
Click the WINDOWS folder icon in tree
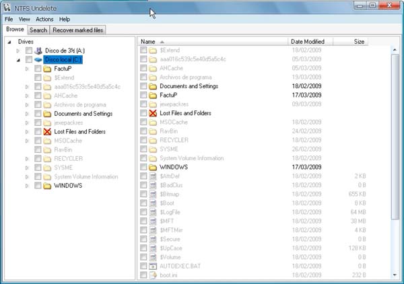click(47, 186)
